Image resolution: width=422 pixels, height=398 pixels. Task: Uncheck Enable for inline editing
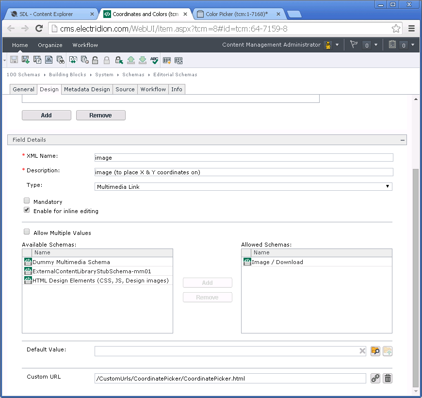click(x=27, y=210)
